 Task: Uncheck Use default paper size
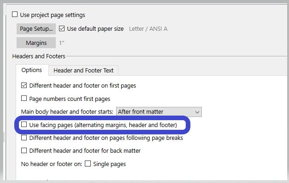(x=62, y=28)
